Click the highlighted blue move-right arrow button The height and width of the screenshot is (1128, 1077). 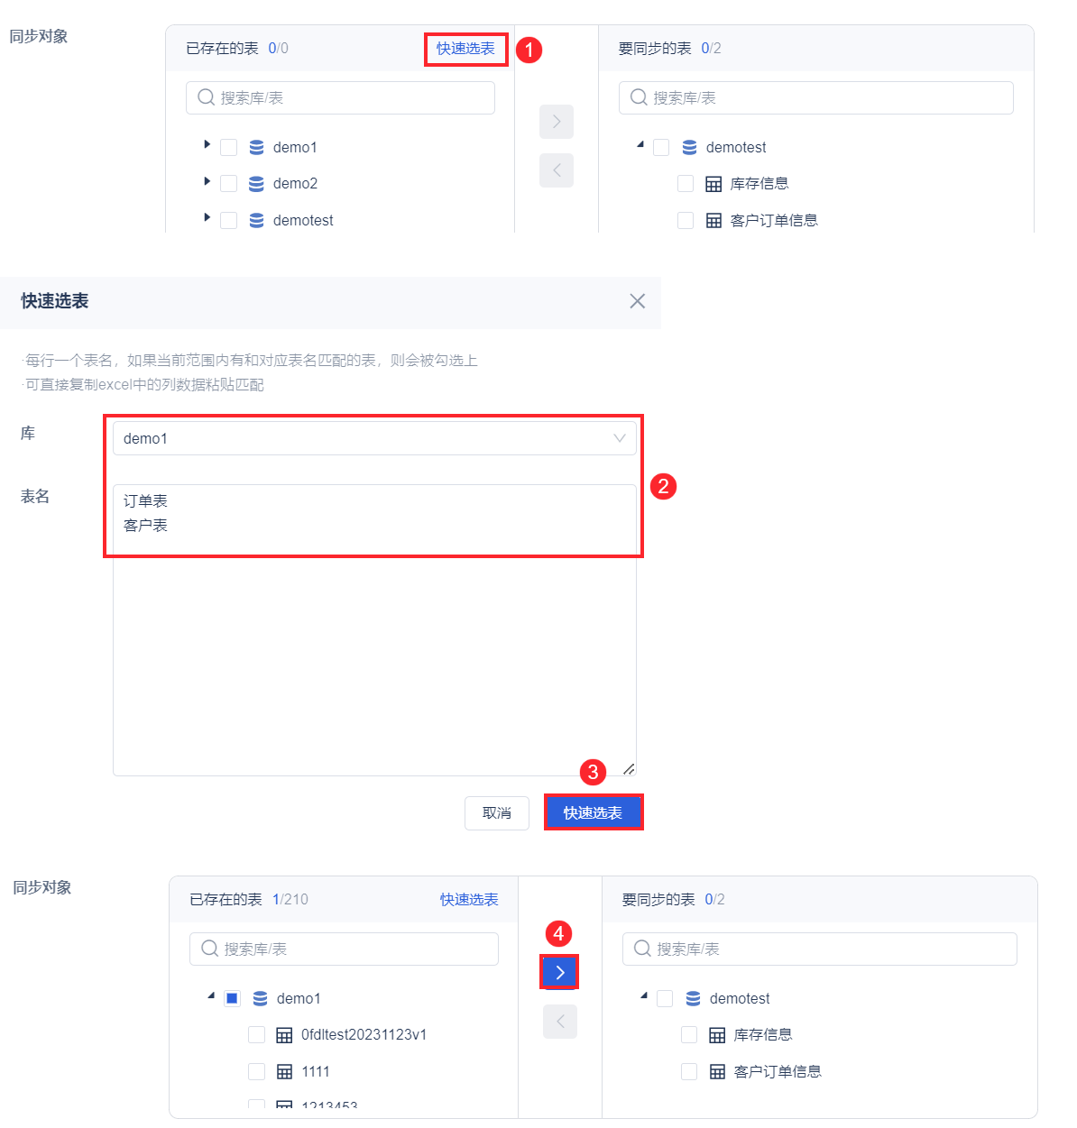(x=559, y=972)
